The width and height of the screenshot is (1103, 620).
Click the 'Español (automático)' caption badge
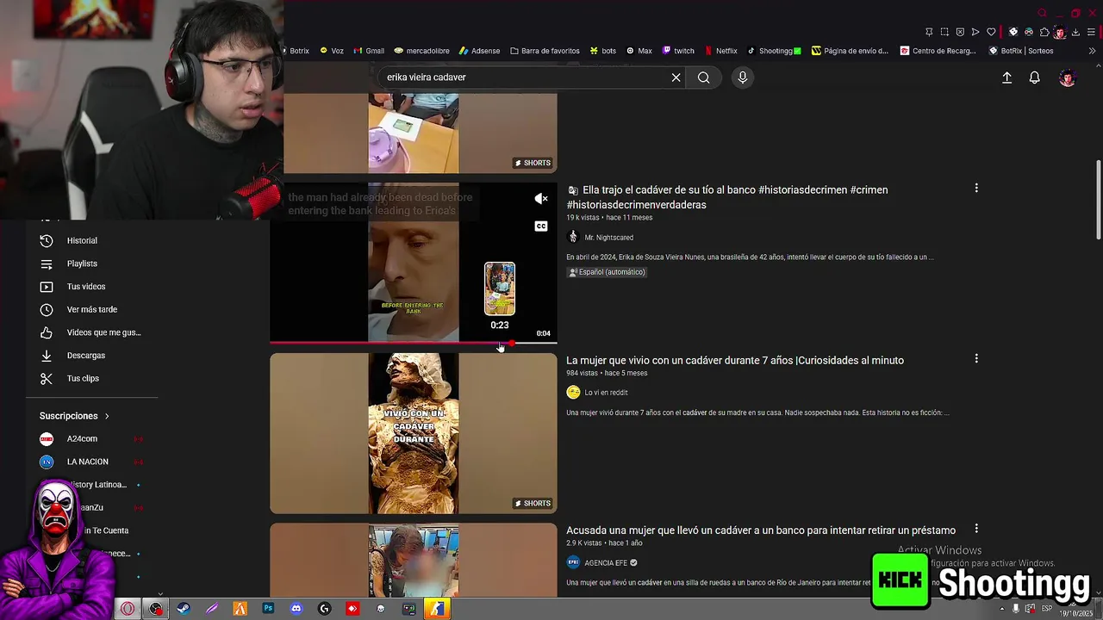click(607, 272)
